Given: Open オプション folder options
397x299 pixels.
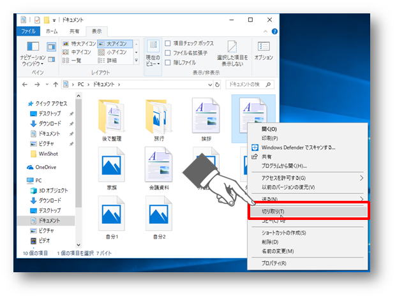Looking at the screenshot, I should coord(264,52).
